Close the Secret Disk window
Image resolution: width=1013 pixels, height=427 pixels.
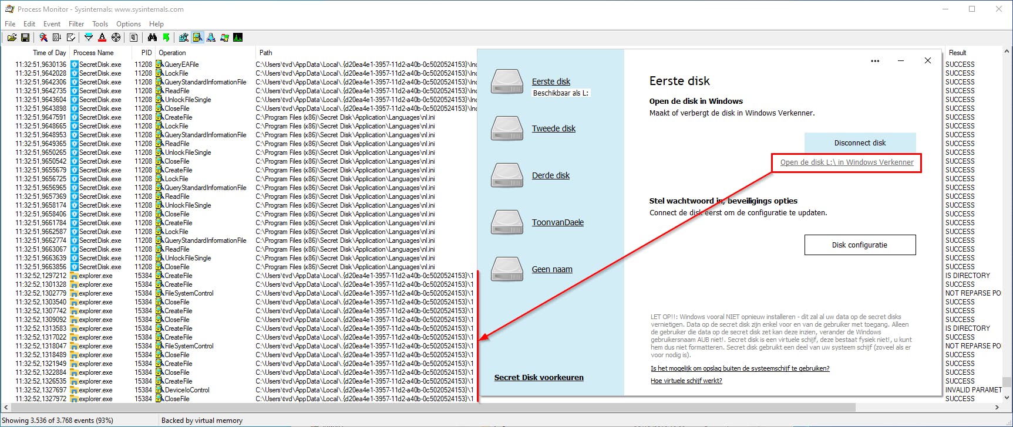tap(928, 60)
